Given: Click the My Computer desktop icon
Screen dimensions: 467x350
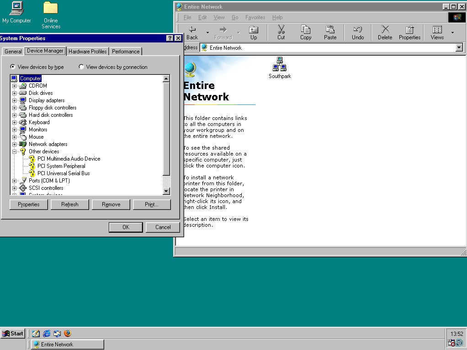Looking at the screenshot, I should pos(16,12).
